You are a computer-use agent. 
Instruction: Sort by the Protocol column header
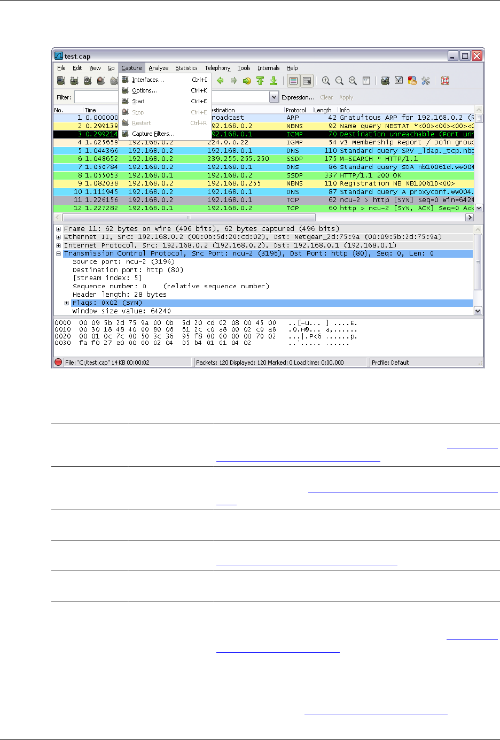(298, 110)
